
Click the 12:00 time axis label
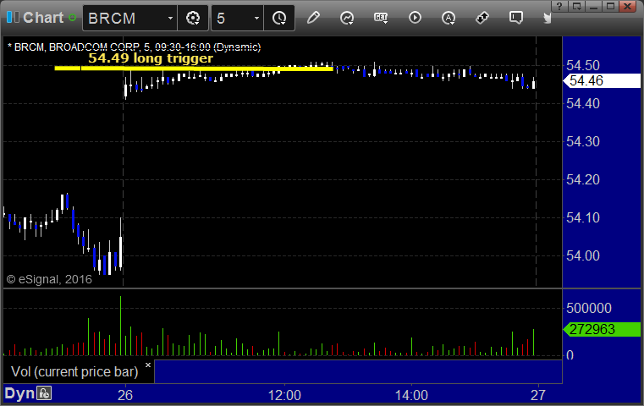click(x=284, y=395)
